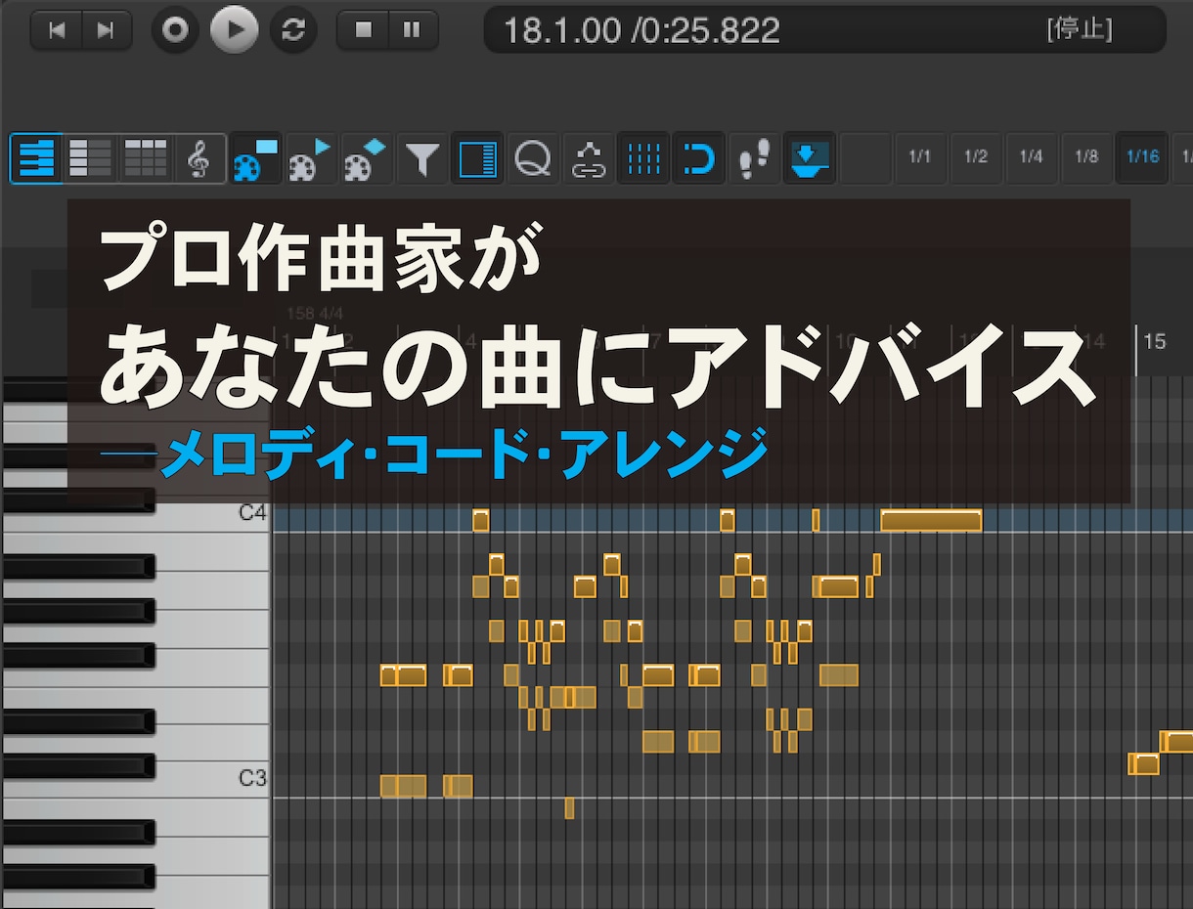Switch to step list editor view
The width and height of the screenshot is (1193, 909).
(91, 158)
